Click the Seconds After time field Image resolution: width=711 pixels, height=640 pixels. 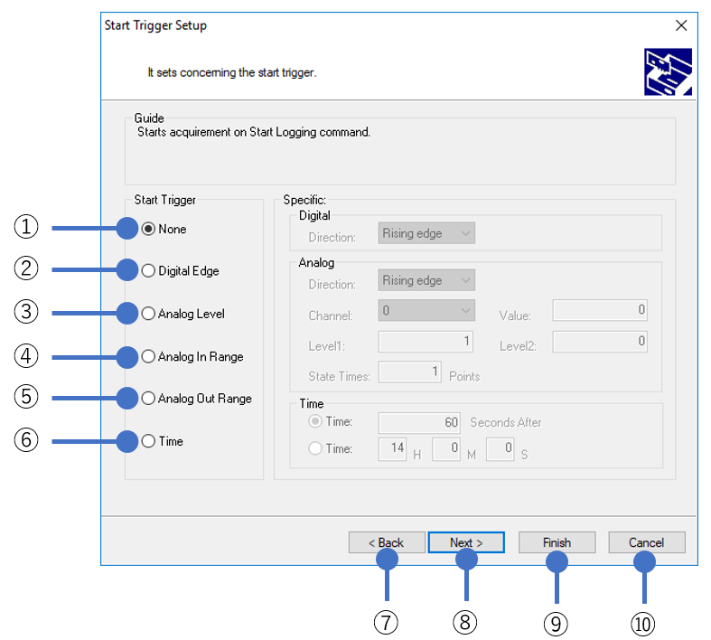point(420,422)
